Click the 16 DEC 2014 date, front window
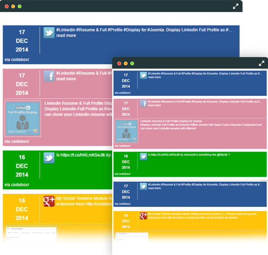 click(x=126, y=162)
